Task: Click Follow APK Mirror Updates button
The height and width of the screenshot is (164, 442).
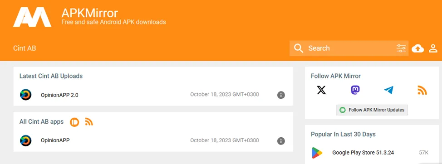Action: [372, 110]
